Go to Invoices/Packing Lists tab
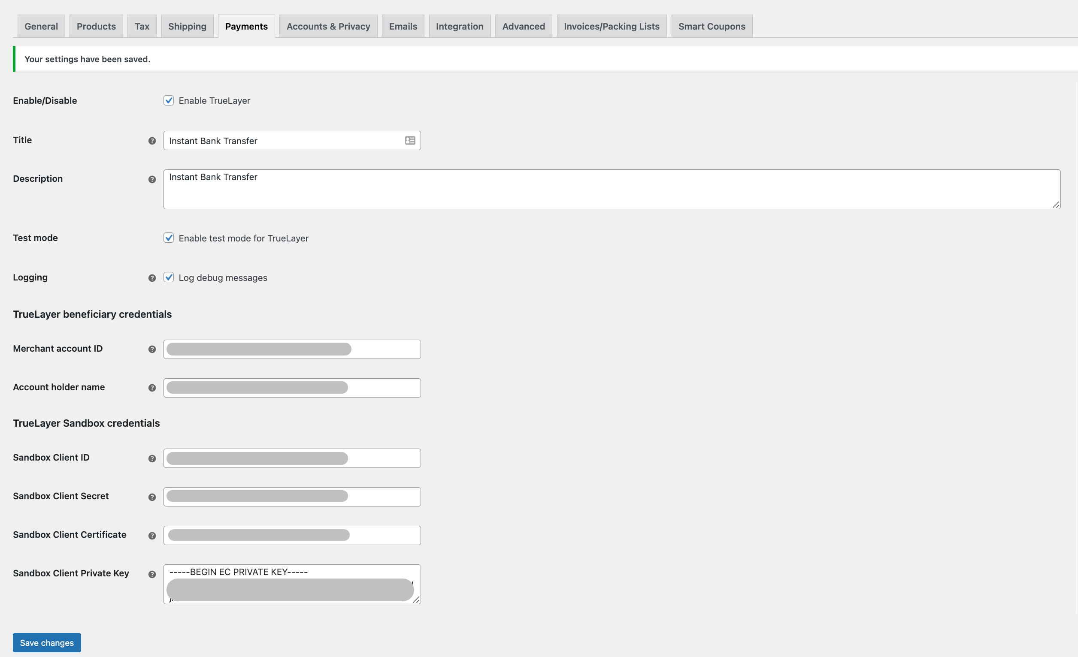The width and height of the screenshot is (1078, 657). (x=611, y=26)
